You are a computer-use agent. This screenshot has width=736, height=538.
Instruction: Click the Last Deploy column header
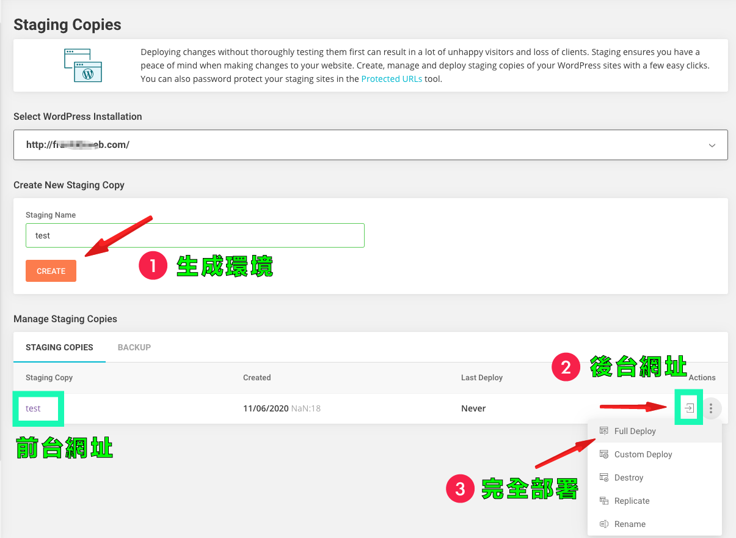coord(482,378)
